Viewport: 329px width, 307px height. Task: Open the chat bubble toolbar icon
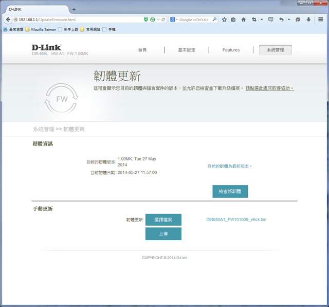[271, 20]
